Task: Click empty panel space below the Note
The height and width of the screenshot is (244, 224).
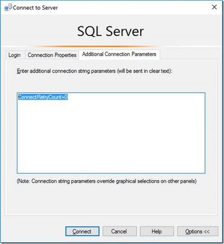Action: [111, 199]
